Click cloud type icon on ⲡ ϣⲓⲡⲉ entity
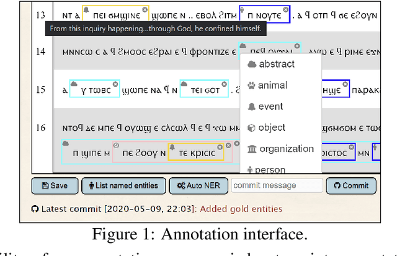Viewport: 397px width, 256px height. click(x=66, y=143)
